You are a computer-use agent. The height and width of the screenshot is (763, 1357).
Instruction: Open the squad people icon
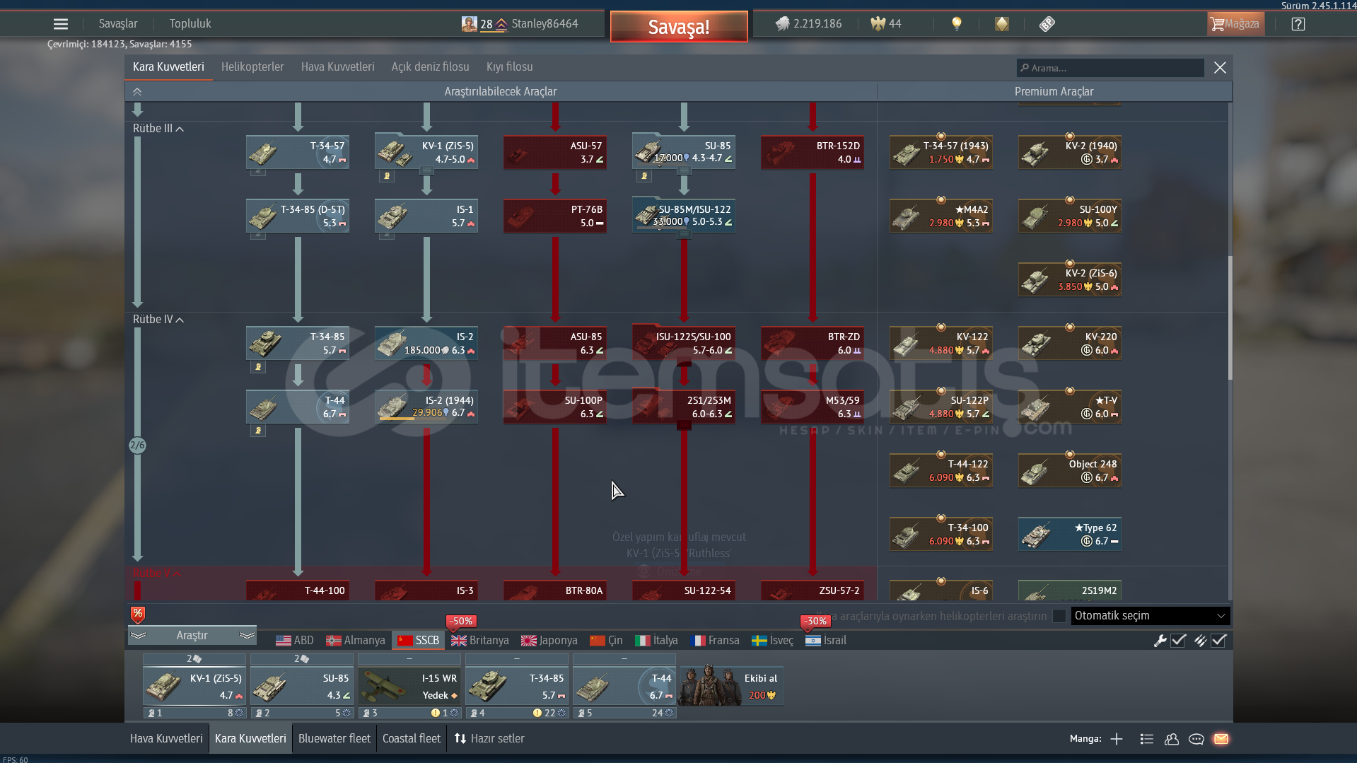click(x=1172, y=739)
